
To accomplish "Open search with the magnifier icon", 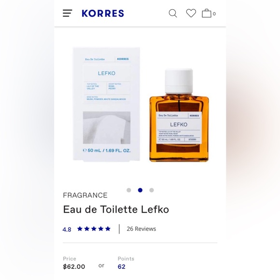I will click(173, 14).
